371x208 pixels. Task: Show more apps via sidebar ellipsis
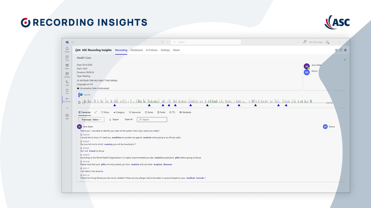pos(67,108)
